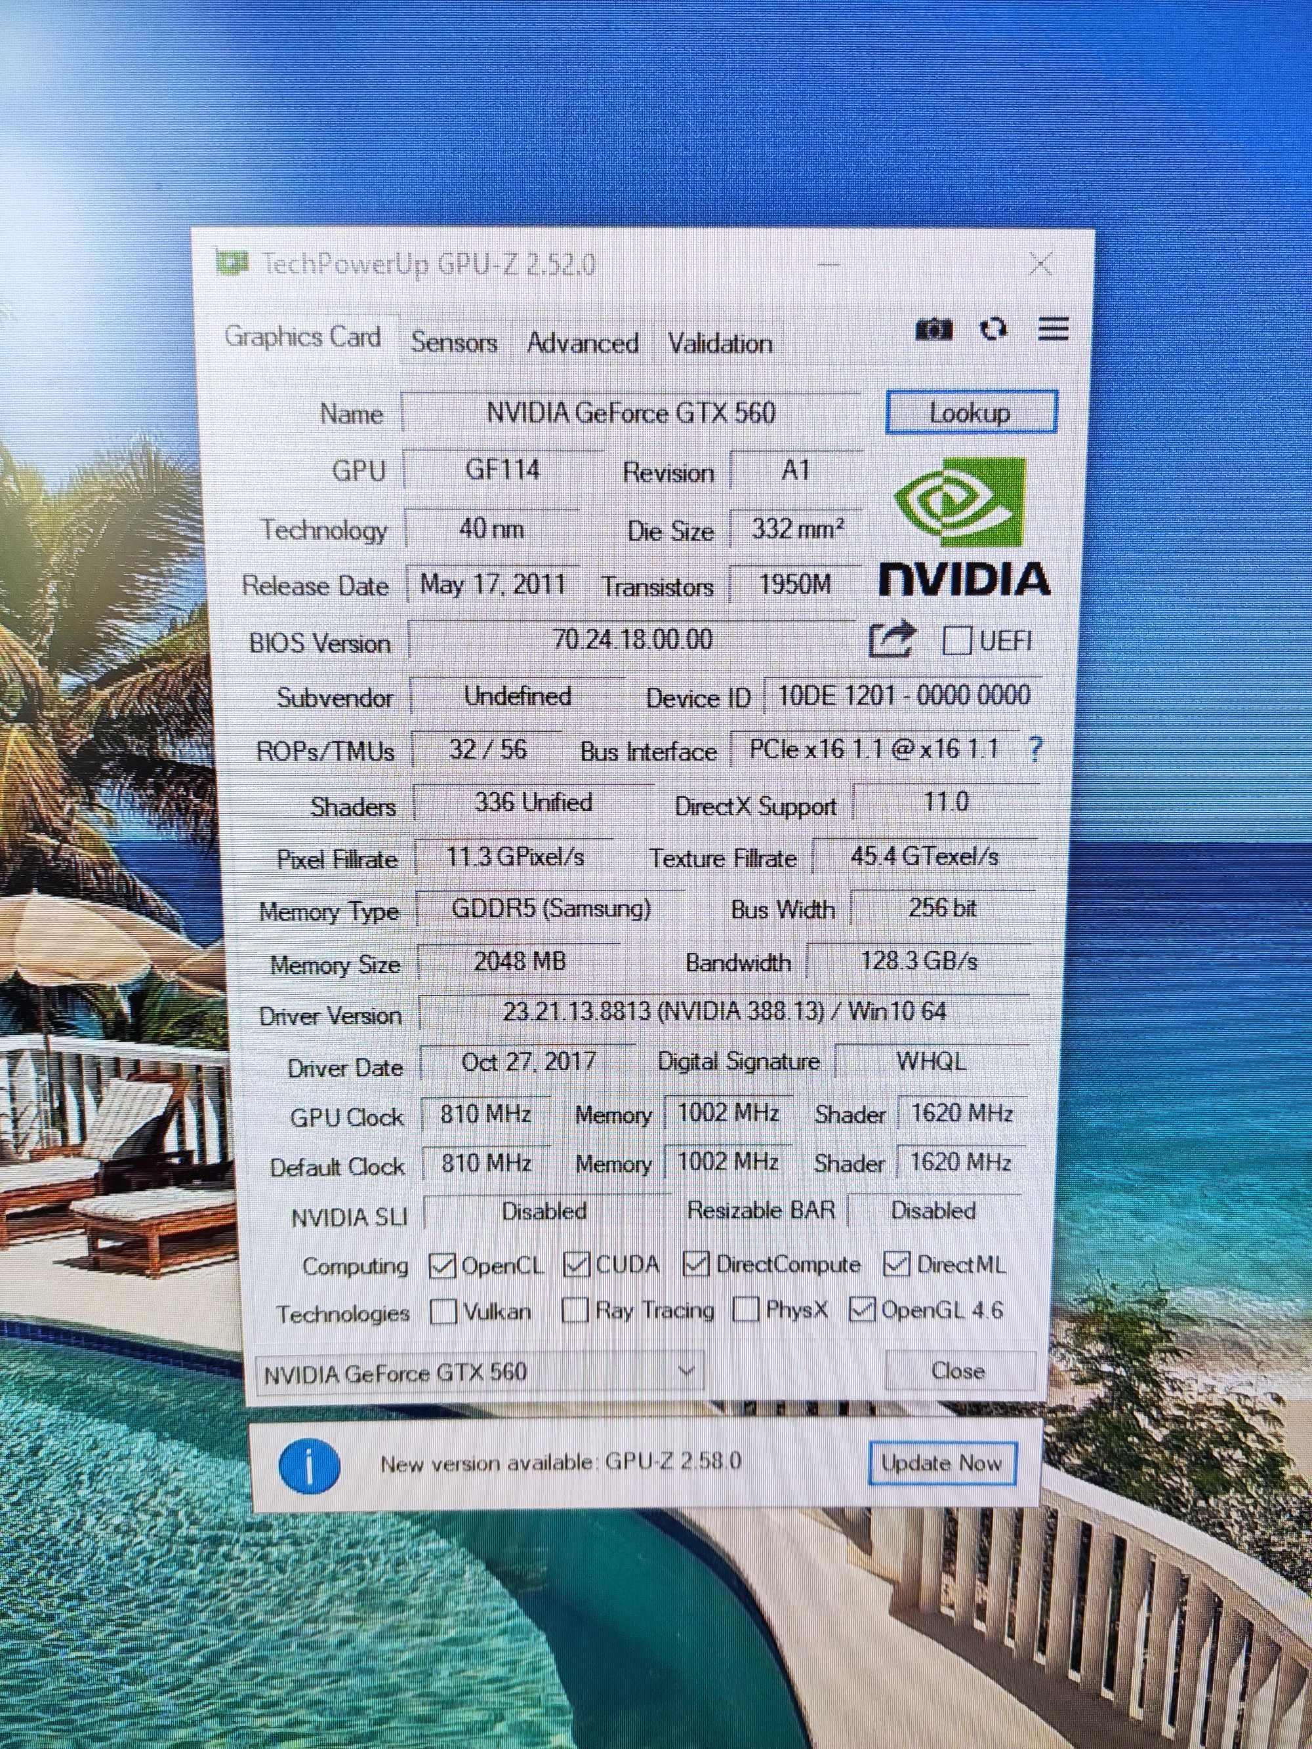Click the Shaders value 336 Unified
The height and width of the screenshot is (1749, 1312).
[534, 803]
